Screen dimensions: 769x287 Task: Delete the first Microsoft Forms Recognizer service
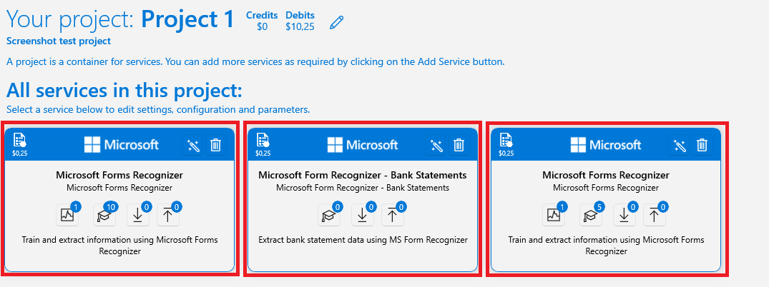pyautogui.click(x=216, y=146)
